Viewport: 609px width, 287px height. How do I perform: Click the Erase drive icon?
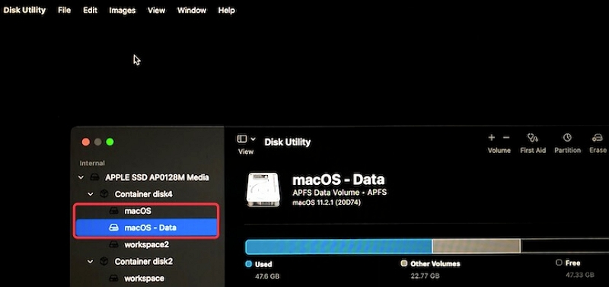598,138
